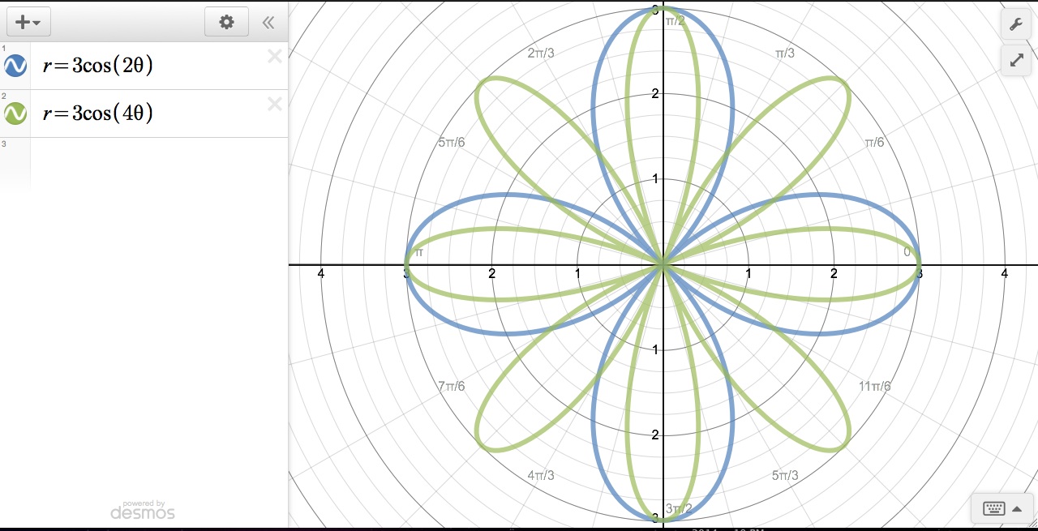Toggle visibility of the green r=3cos(4θ) curve
This screenshot has width=1038, height=531.
tap(15, 113)
